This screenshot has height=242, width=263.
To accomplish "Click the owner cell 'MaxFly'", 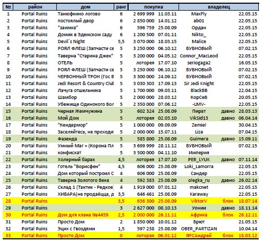I will 199,14.
